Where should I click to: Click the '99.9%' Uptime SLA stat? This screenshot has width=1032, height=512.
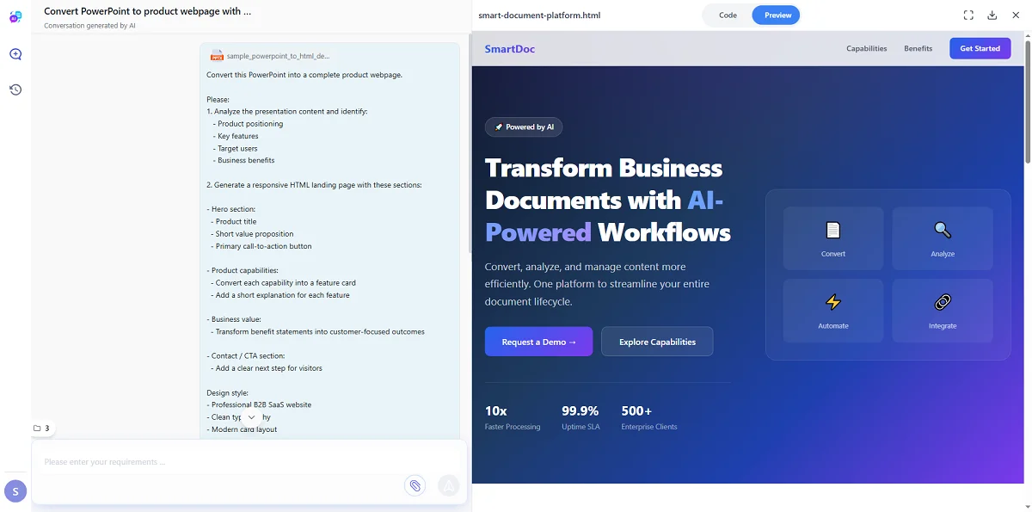coord(580,417)
